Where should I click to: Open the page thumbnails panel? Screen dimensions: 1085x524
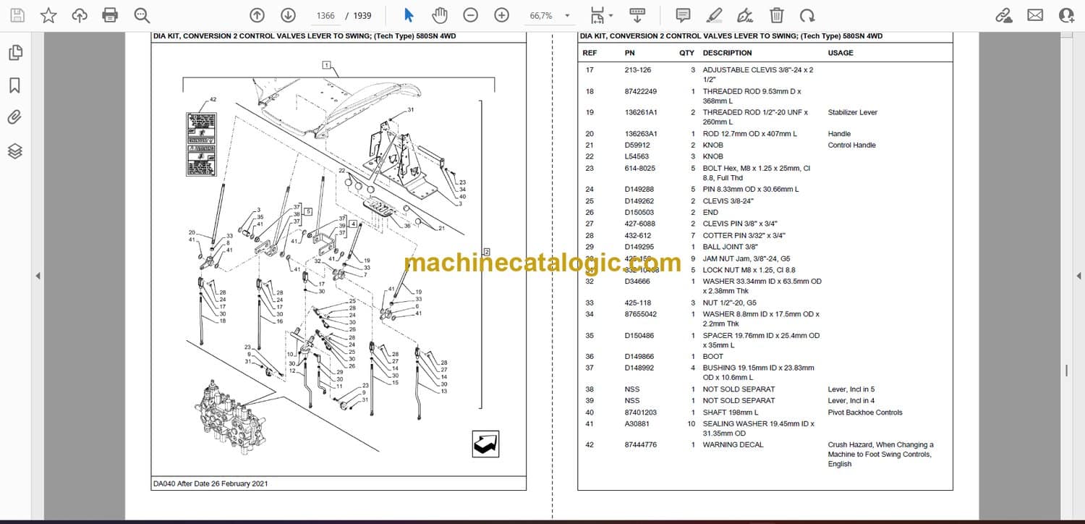coord(15,52)
